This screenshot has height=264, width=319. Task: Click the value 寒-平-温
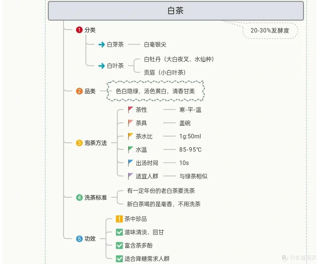click(190, 110)
